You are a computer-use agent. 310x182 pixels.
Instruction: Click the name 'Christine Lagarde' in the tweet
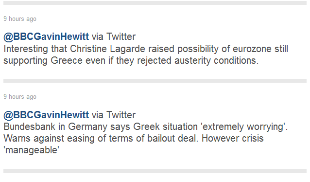pyautogui.click(x=107, y=49)
